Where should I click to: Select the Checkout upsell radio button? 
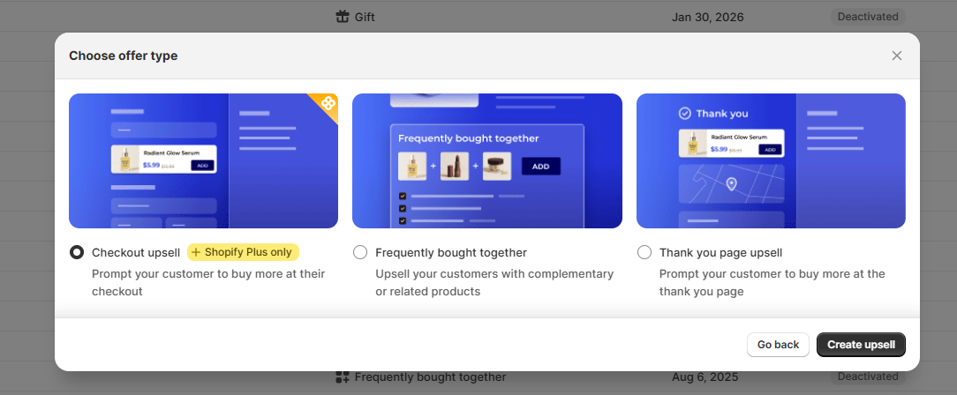coord(77,252)
